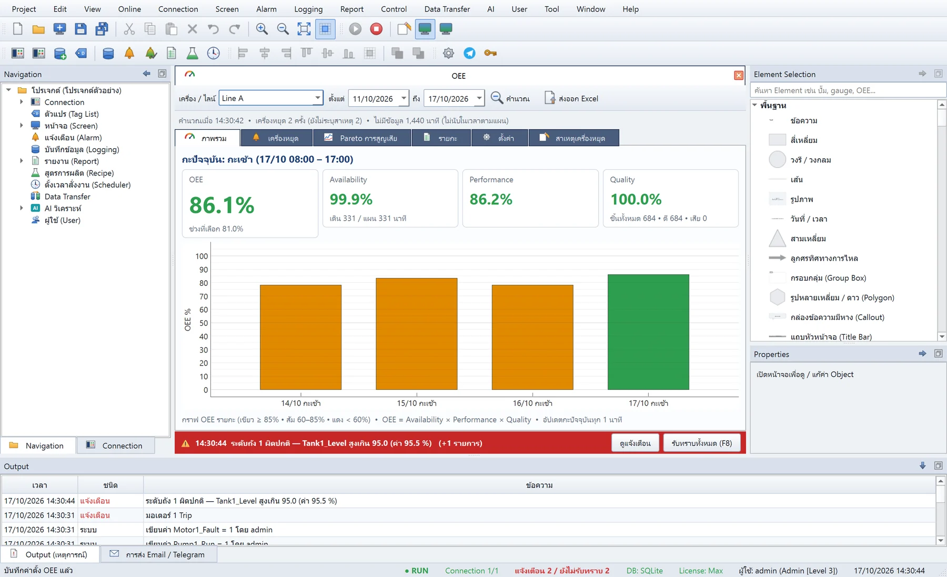Click the undo arrow toolbar icon

tap(213, 29)
